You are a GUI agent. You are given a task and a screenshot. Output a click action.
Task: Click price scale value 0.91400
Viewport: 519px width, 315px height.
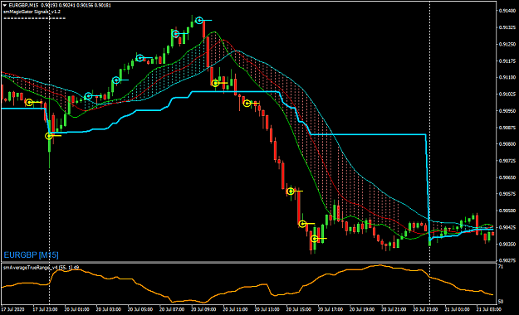507,11
